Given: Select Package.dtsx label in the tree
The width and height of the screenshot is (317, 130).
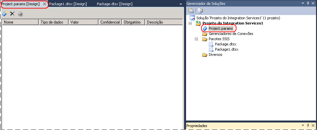Looking at the screenshot, I should point(226,44).
